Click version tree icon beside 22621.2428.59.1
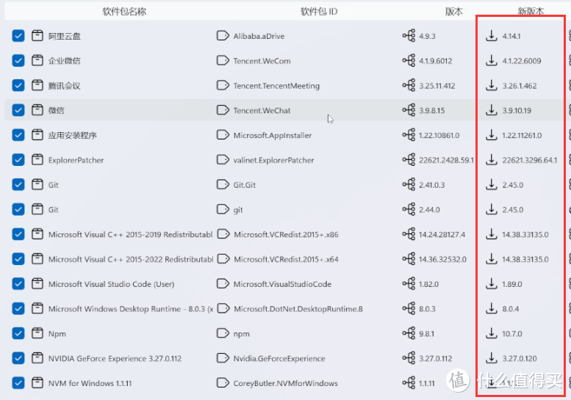Screen dimensions: 571x400 409,160
